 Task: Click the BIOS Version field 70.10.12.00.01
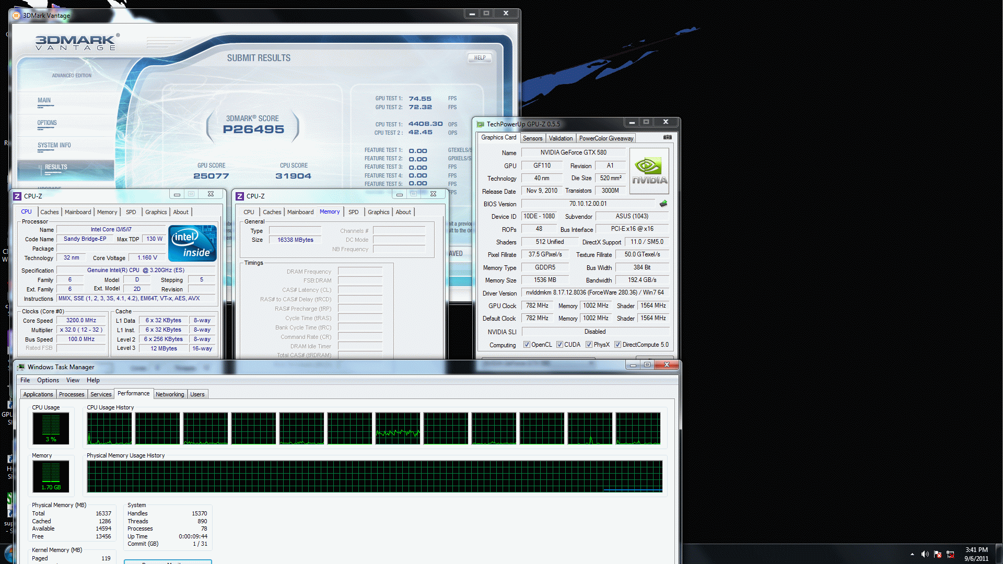pyautogui.click(x=588, y=204)
